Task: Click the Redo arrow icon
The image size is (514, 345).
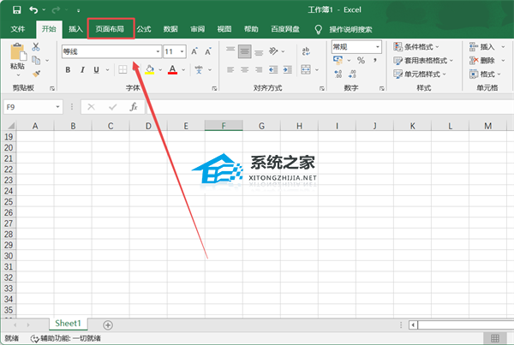Action: click(x=56, y=9)
